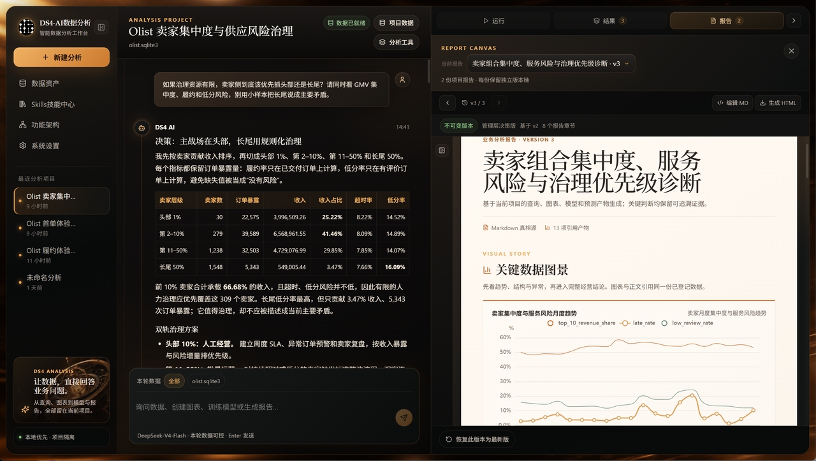Image resolution: width=816 pixels, height=461 pixels.
Task: Click the user avatar icon beside question
Action: (402, 80)
